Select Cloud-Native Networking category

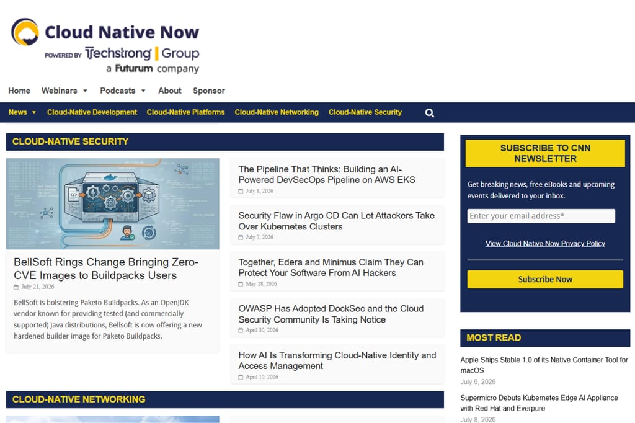click(277, 112)
